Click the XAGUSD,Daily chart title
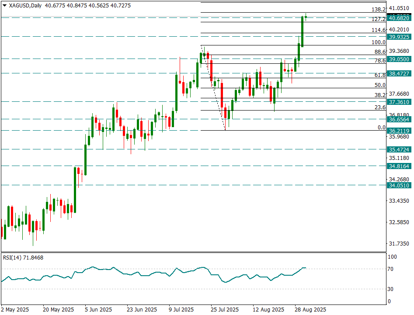Viewport: 414px width, 315px height. pyautogui.click(x=25, y=6)
